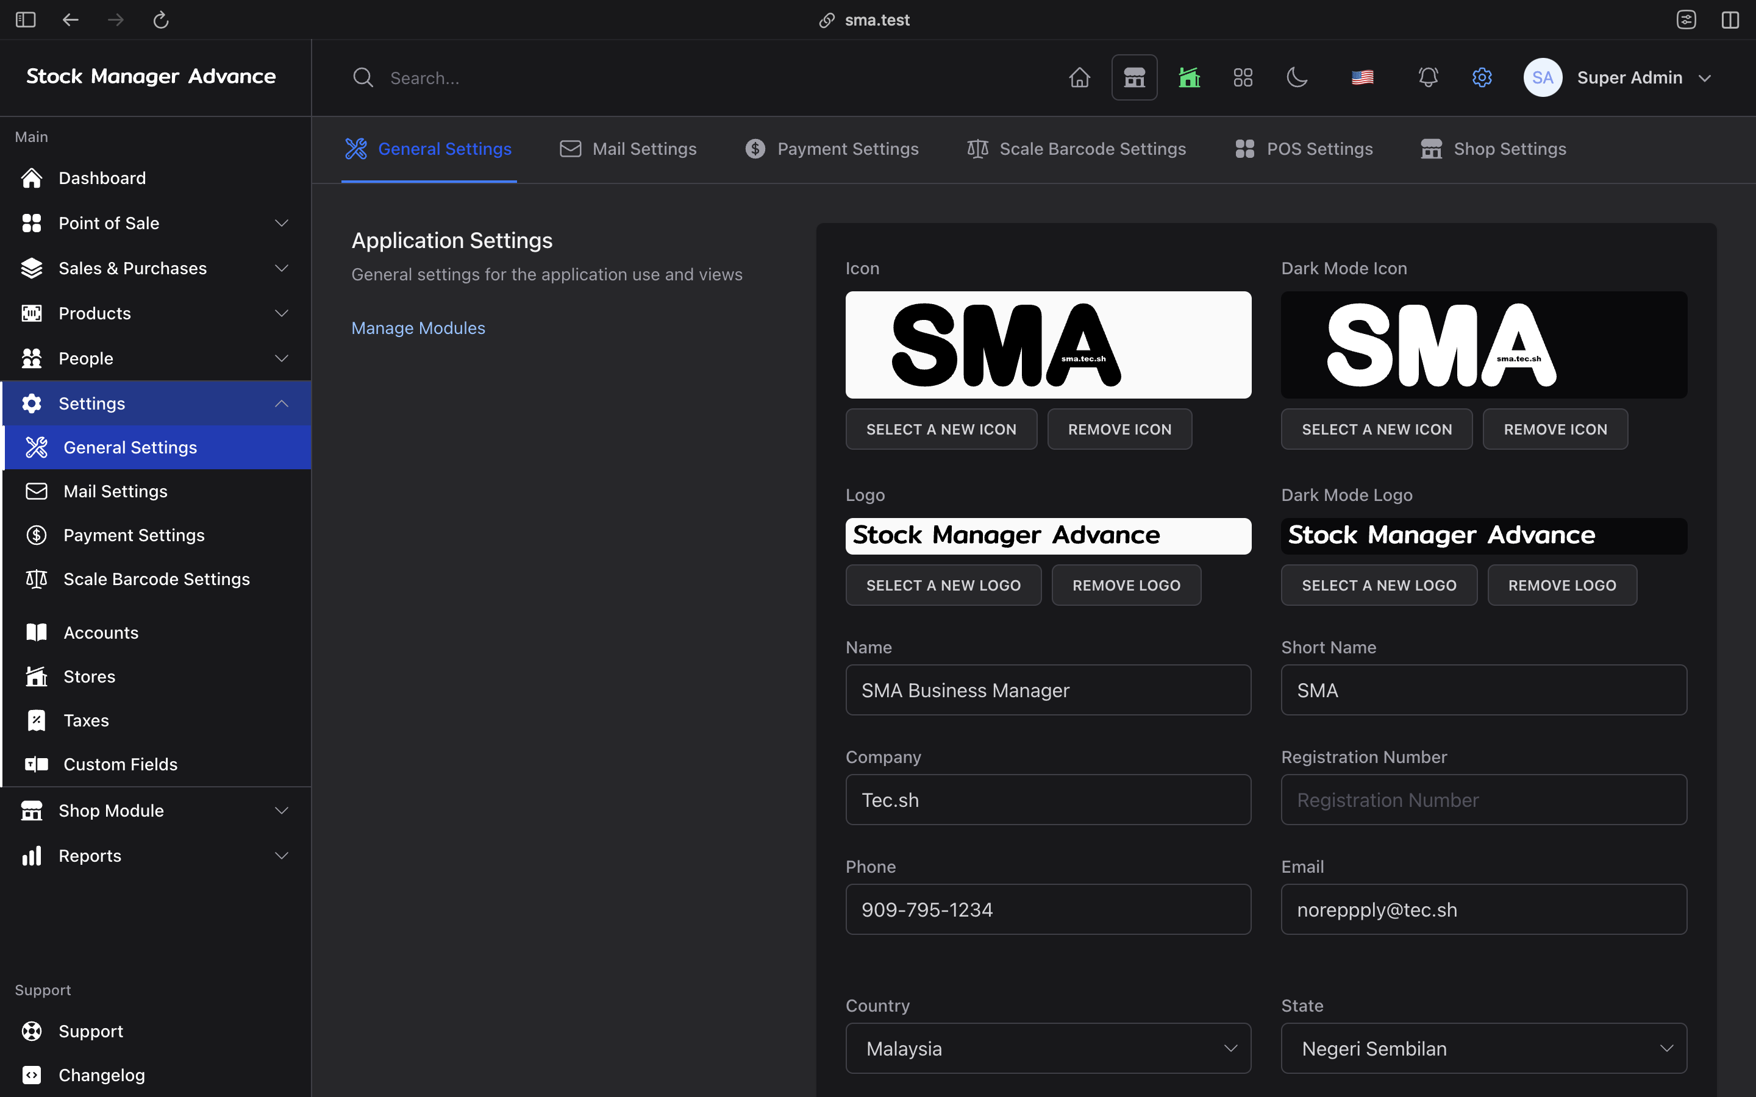Image resolution: width=1756 pixels, height=1097 pixels.
Task: Switch to Payment Settings tab
Action: (x=832, y=149)
